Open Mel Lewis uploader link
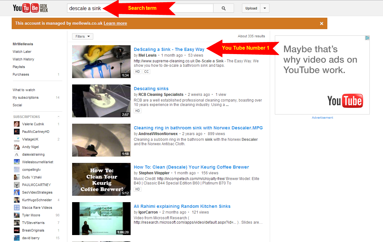The height and width of the screenshot is (242, 383). tap(147, 55)
